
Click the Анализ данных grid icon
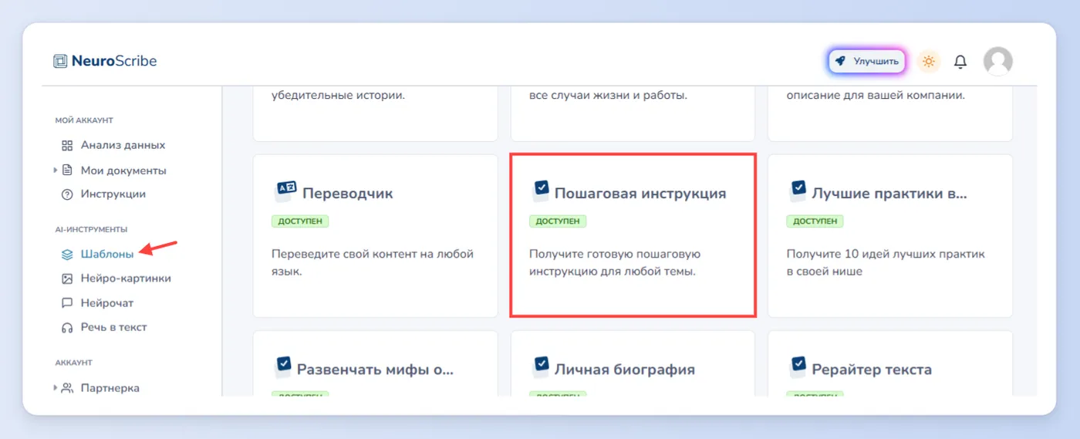tap(67, 145)
